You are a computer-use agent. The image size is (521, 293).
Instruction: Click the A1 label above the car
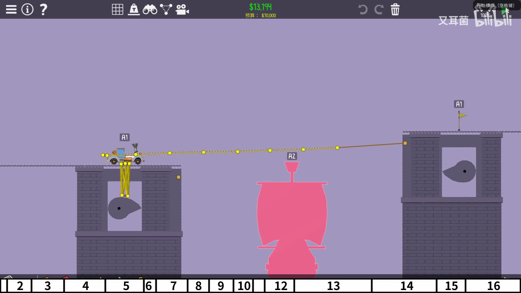(125, 137)
